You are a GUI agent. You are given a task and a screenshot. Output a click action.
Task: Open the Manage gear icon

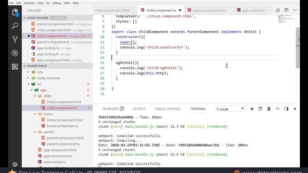pyautogui.click(x=15, y=164)
